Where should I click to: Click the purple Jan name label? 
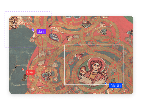point(41,32)
